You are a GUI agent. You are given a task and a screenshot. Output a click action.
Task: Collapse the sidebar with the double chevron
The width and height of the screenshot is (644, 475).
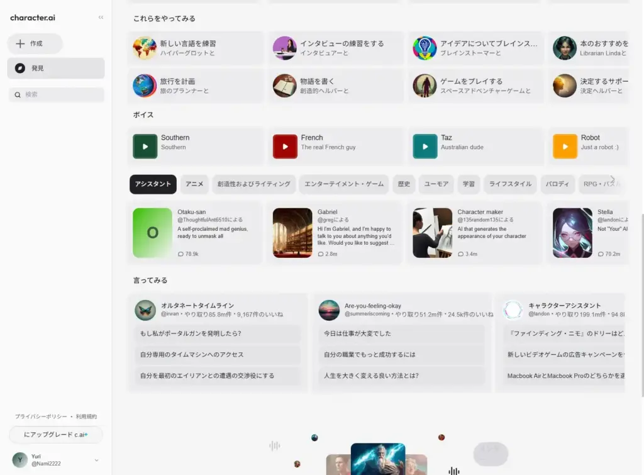coord(101,18)
